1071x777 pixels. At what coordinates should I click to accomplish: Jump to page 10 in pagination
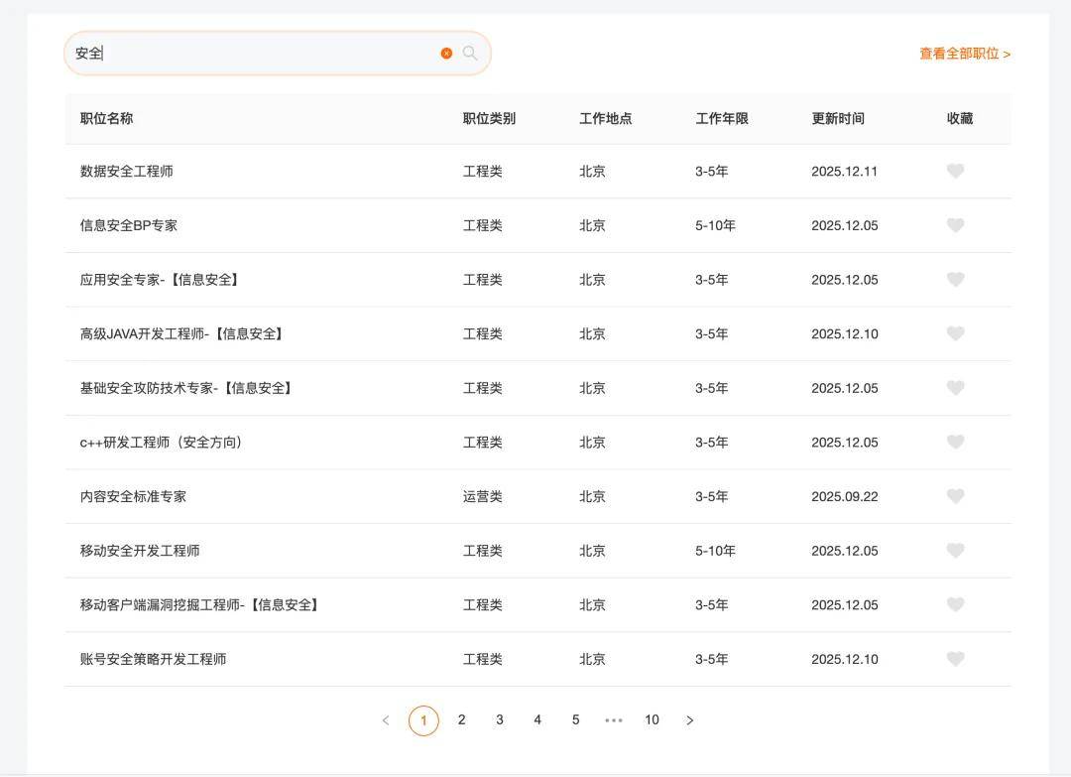(x=652, y=720)
